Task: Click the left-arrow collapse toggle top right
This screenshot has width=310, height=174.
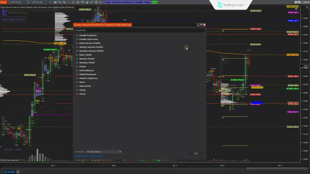Action: point(296,9)
